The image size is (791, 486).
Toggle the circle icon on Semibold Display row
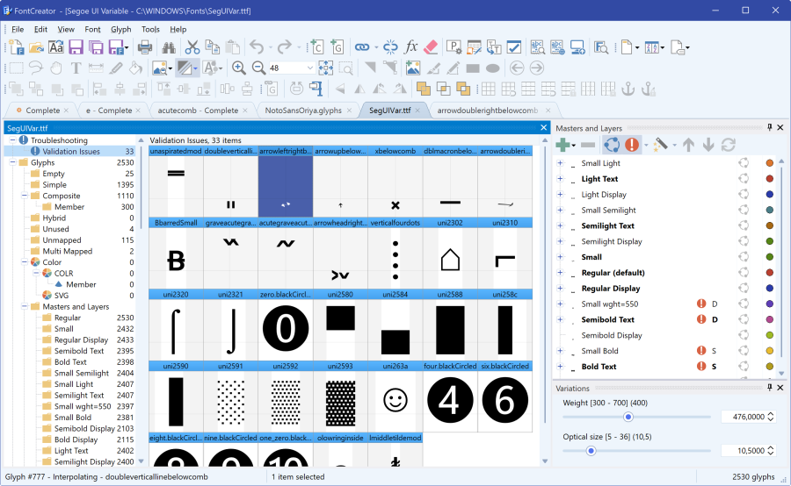coord(744,335)
